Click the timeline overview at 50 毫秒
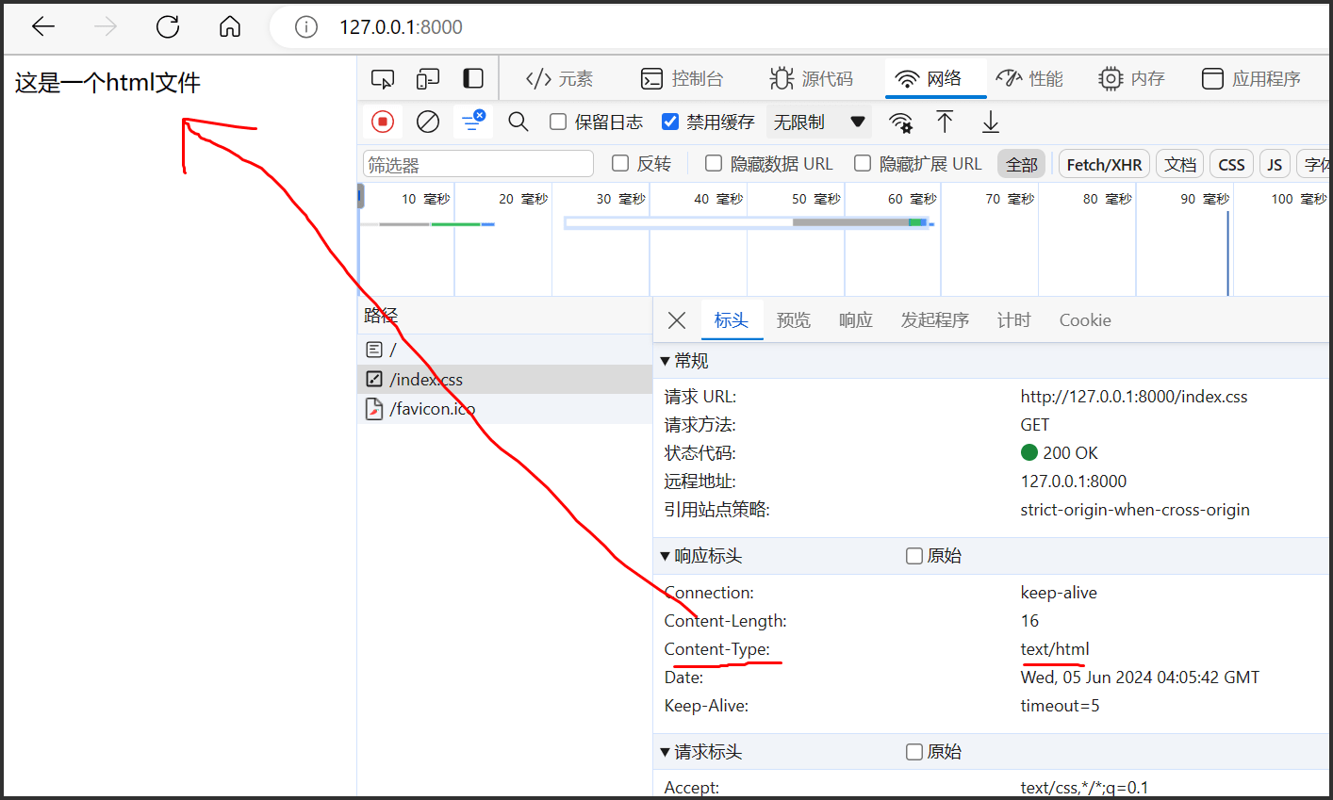This screenshot has width=1333, height=800. click(815, 199)
